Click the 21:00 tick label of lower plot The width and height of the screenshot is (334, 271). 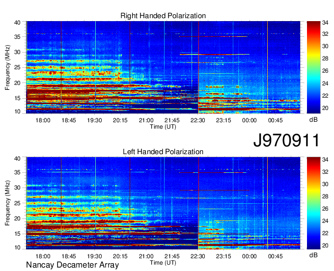coord(146,256)
